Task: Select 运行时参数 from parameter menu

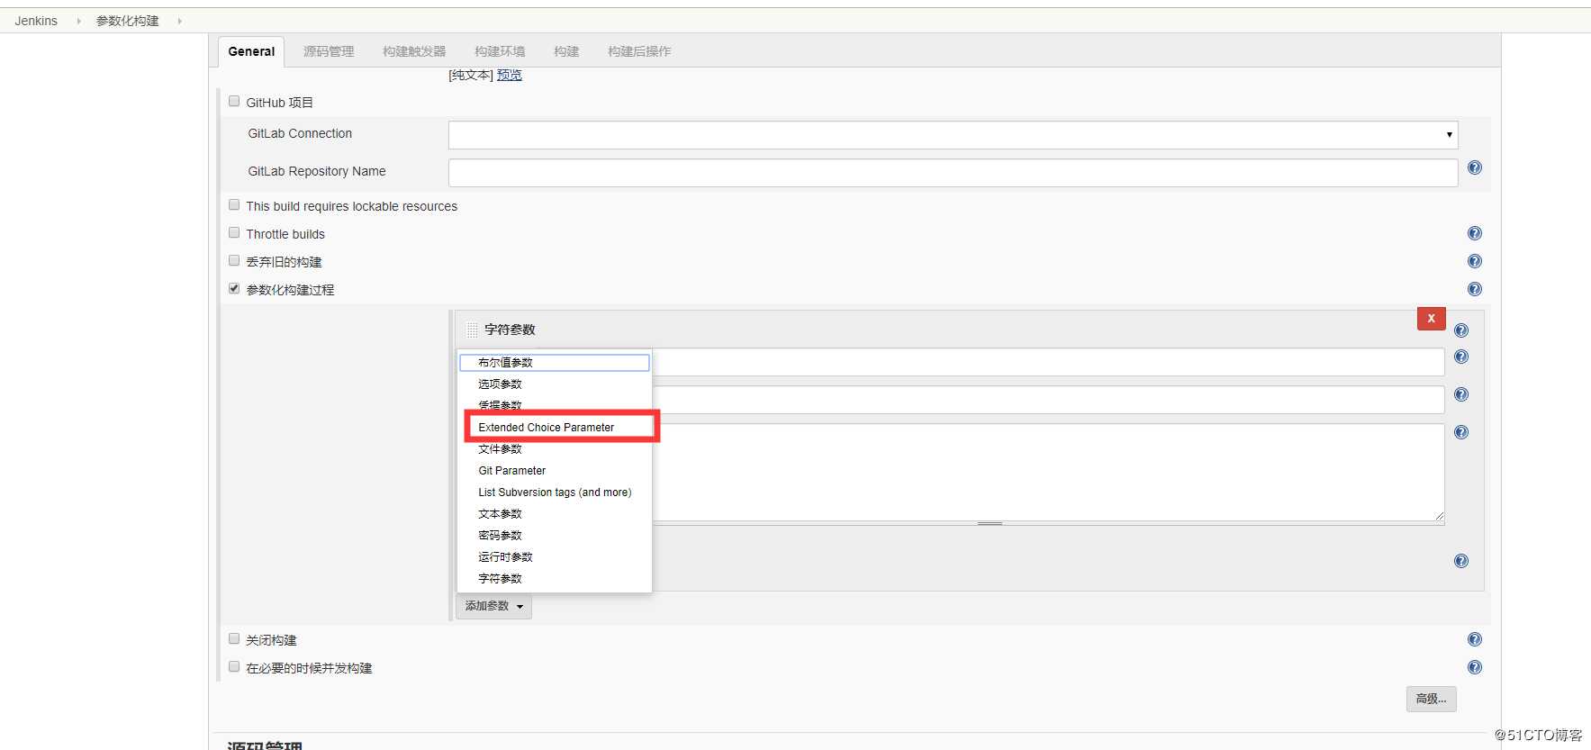Action: 554,556
